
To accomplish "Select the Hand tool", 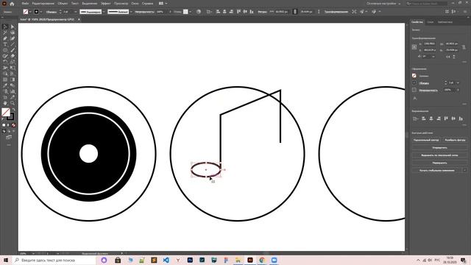I will tap(5, 103).
